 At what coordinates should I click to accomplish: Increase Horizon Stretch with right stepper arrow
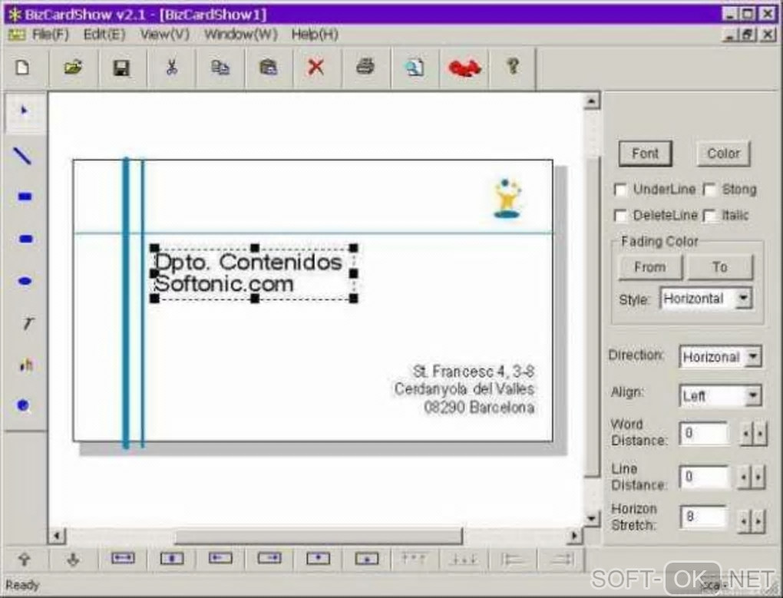[758, 522]
